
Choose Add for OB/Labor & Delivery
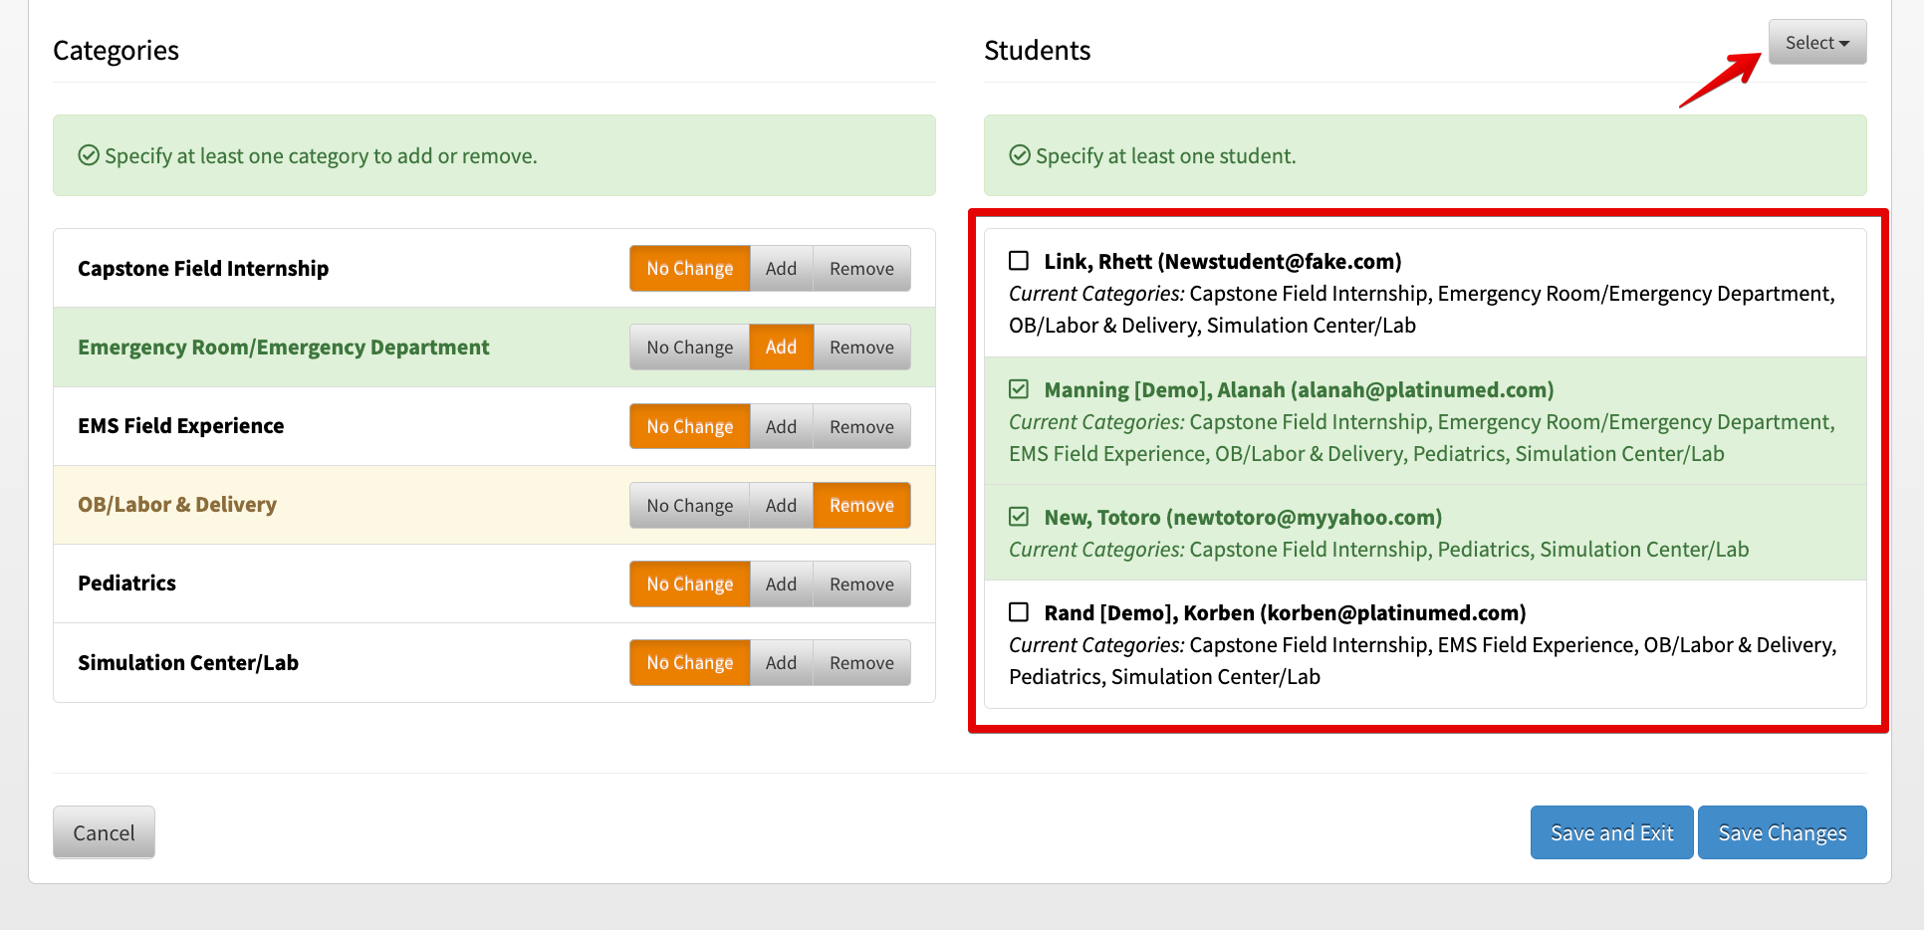pyautogui.click(x=781, y=505)
